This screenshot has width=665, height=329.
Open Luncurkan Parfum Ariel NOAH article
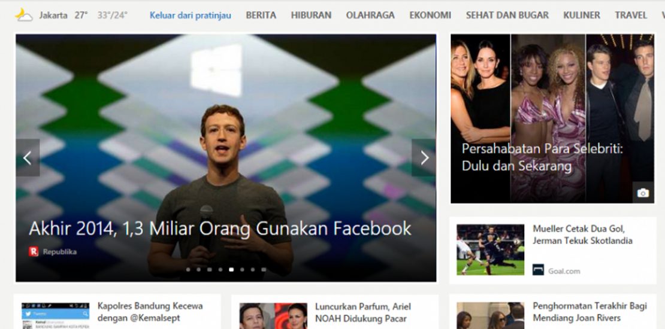[x=362, y=312]
